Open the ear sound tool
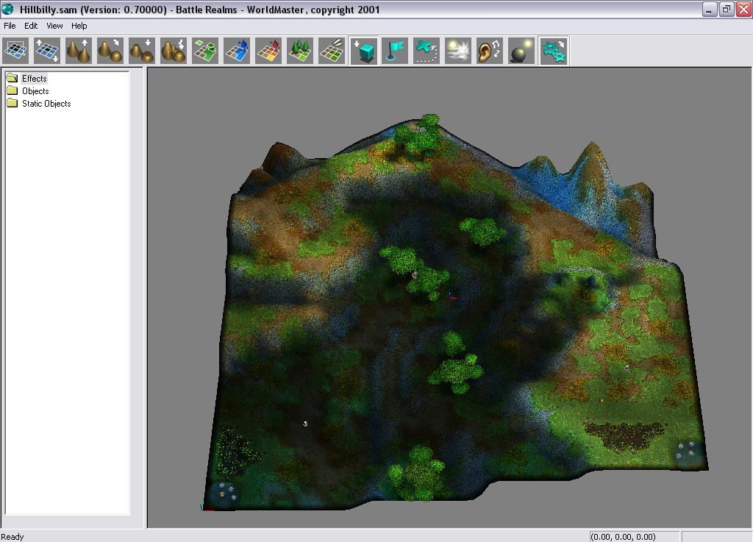Viewport: 753px width, 542px height. [x=490, y=51]
